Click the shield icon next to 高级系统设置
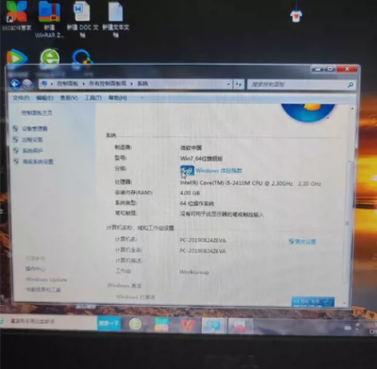This screenshot has width=377, height=369. pyautogui.click(x=16, y=161)
